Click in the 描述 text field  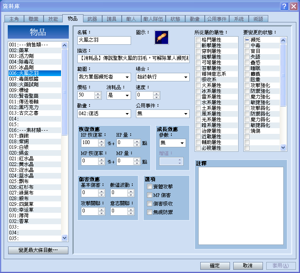click(134, 59)
